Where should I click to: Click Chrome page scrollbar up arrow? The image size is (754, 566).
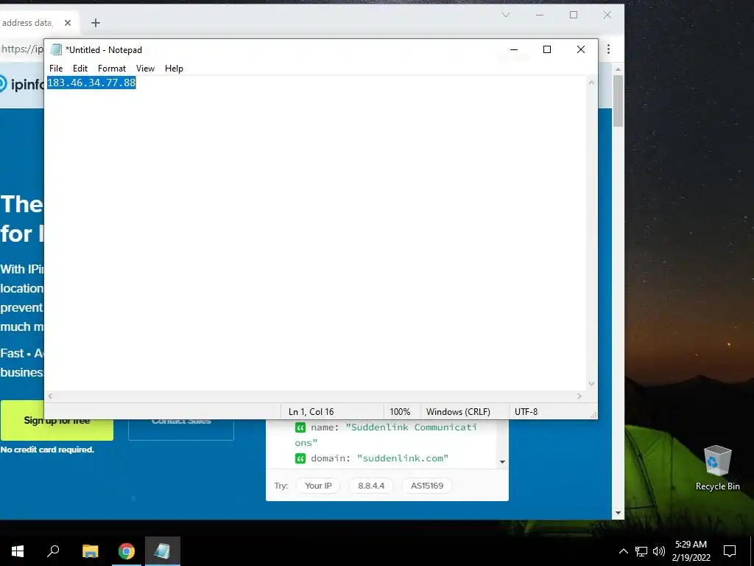619,70
